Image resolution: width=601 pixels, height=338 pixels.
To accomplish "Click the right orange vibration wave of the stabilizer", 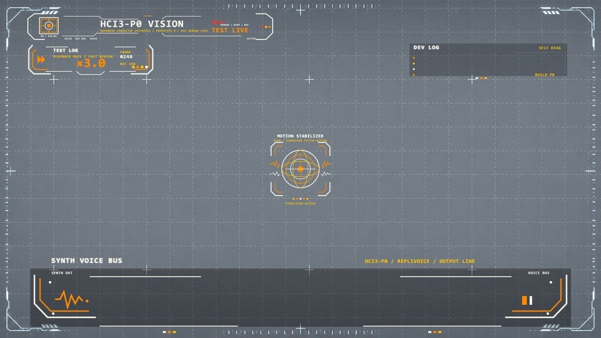I will point(326,164).
